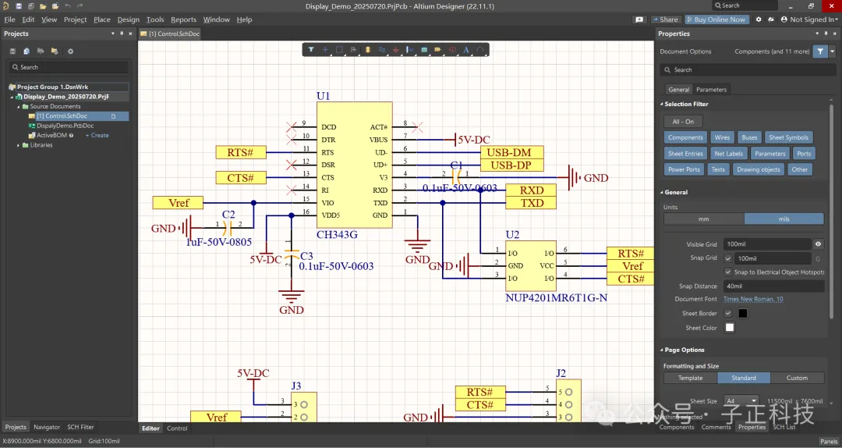The width and height of the screenshot is (842, 448).
Task: Open the Sheet Color white swatch
Action: (729, 328)
